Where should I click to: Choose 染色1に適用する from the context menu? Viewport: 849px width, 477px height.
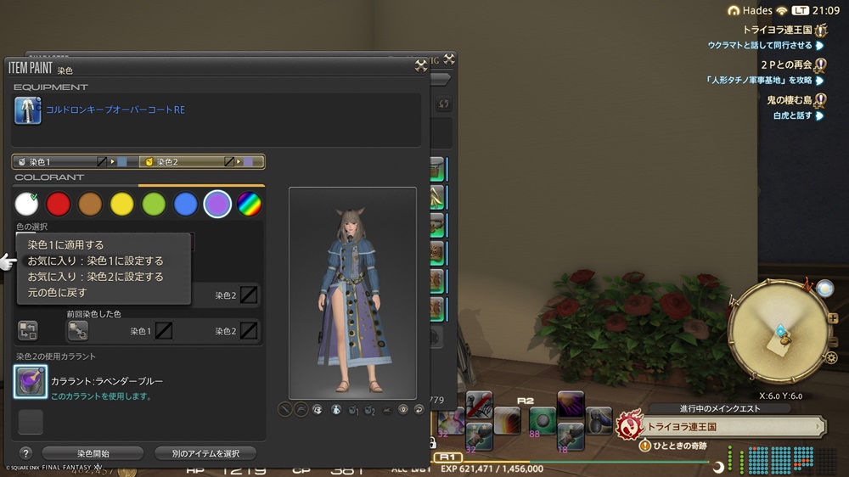point(65,244)
